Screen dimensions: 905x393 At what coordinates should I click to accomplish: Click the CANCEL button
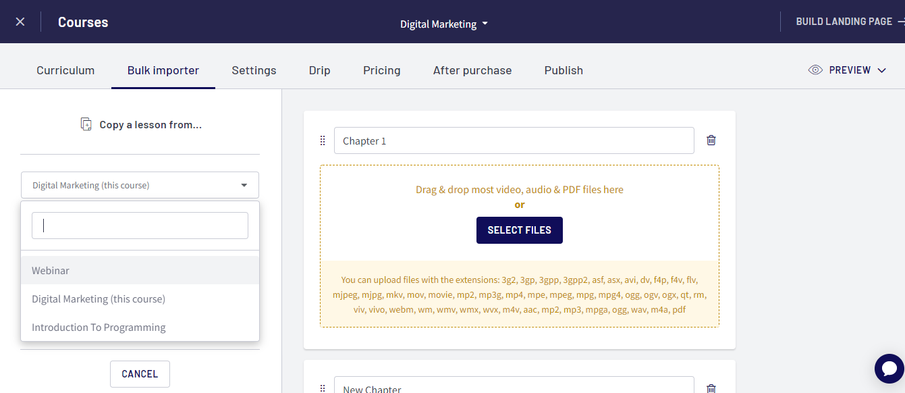[x=140, y=374]
